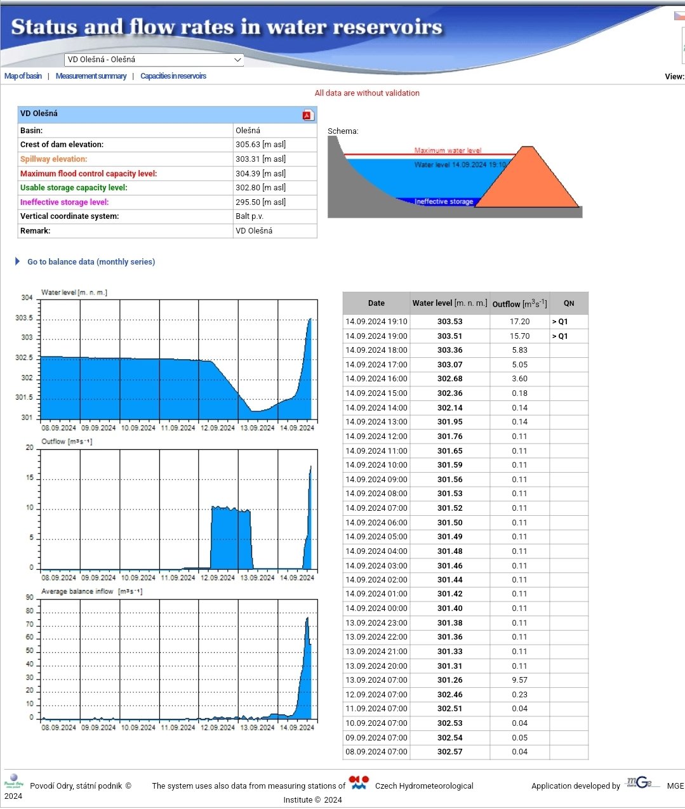Open the Map of basin link
Screen dimensions: 685x809
pos(23,76)
